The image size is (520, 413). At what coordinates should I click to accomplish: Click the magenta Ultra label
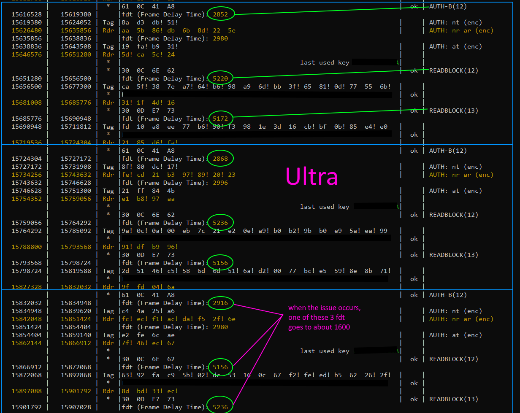tap(311, 176)
